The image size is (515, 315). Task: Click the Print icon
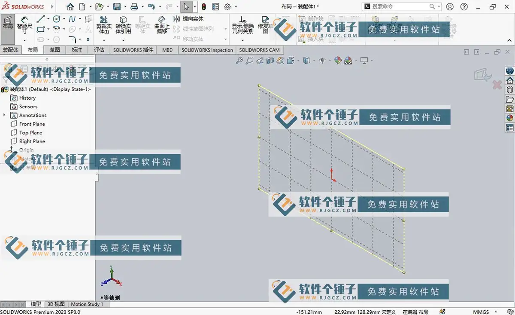click(x=134, y=7)
